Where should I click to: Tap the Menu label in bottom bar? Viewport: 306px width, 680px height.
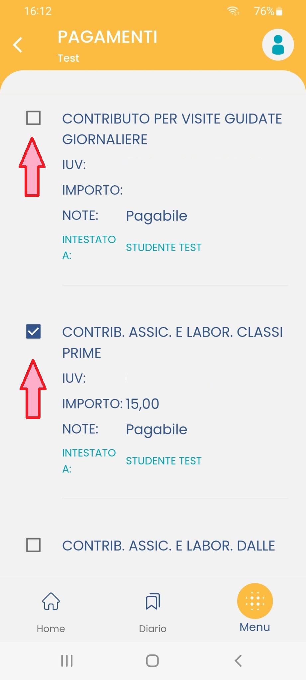255,627
